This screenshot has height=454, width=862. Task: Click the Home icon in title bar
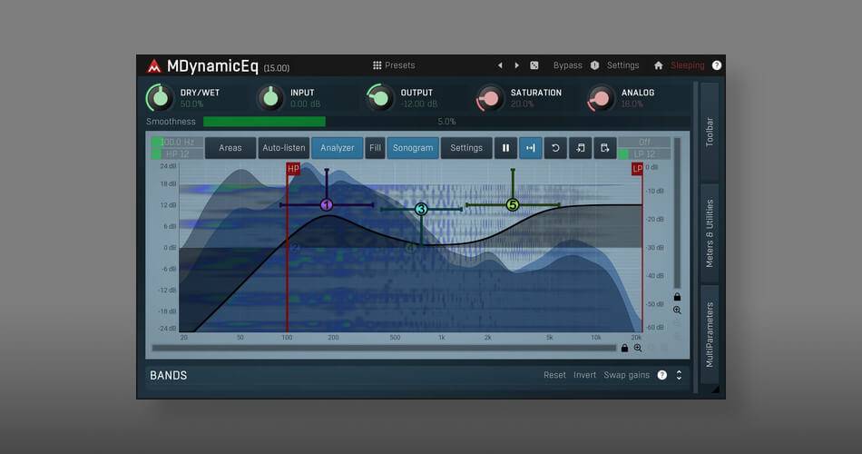[x=658, y=65]
